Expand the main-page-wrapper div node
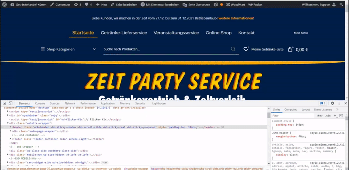Viewport: 349px width, 170px height. click(10, 131)
